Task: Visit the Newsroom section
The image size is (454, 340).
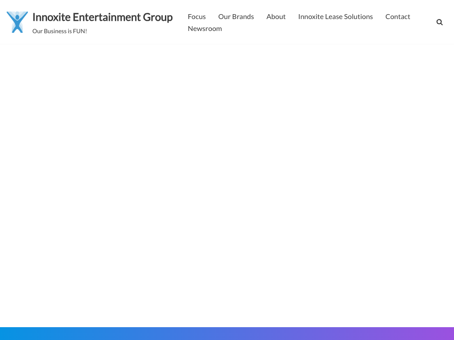Action: [x=204, y=28]
